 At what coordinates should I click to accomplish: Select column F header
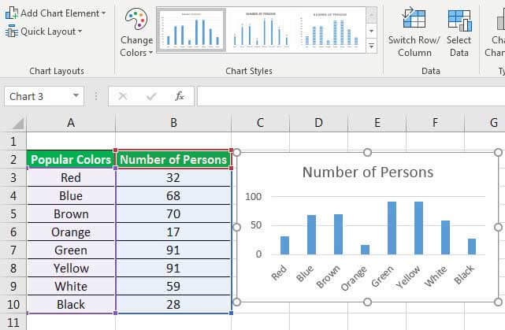click(x=436, y=123)
